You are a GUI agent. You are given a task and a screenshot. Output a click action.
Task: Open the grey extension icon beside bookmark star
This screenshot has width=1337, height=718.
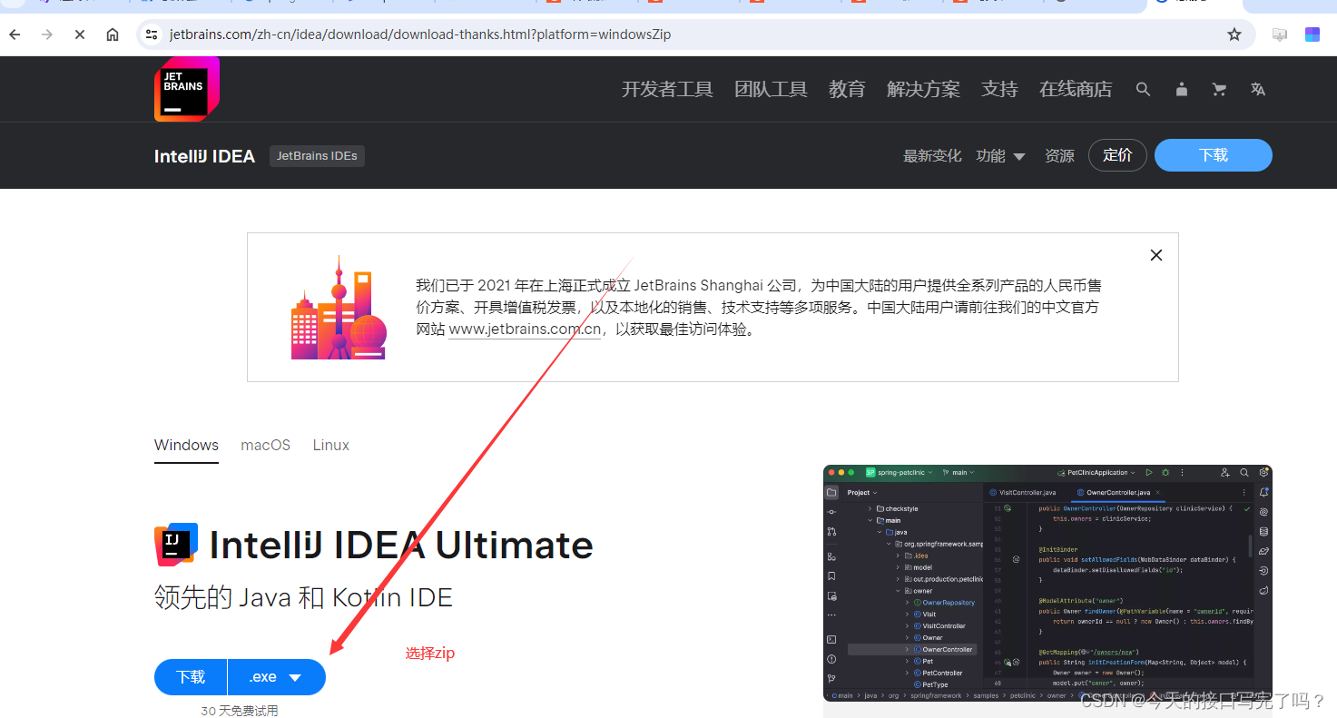(x=1280, y=34)
